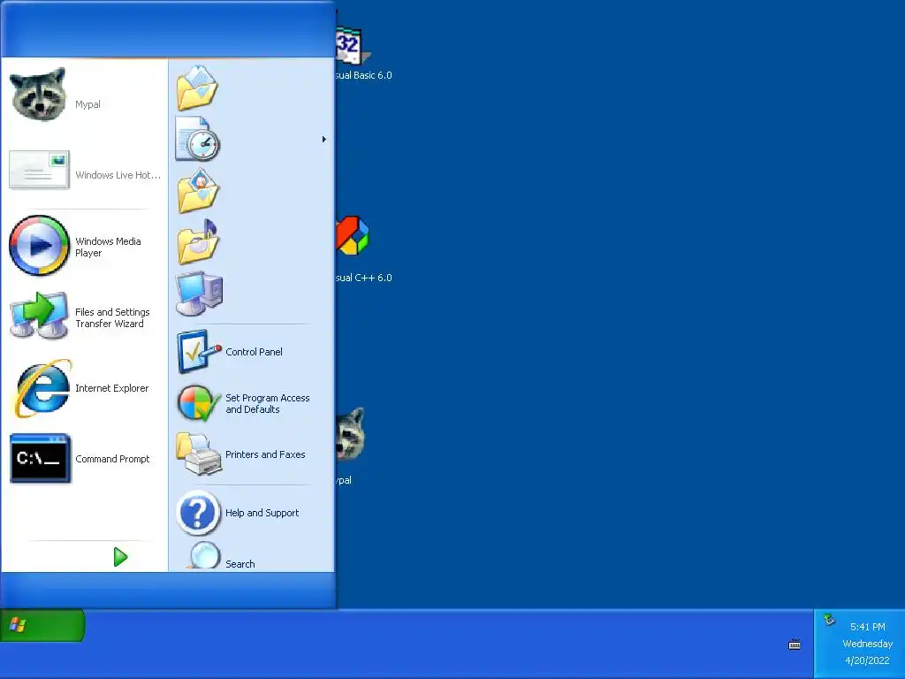This screenshot has height=679, width=905.
Task: Click the Windows Media Player label
Action: 108,248
